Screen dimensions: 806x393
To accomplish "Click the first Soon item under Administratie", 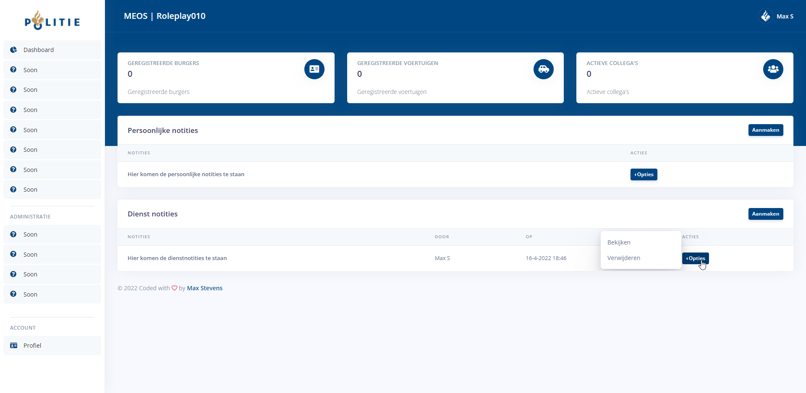I will click(30, 234).
